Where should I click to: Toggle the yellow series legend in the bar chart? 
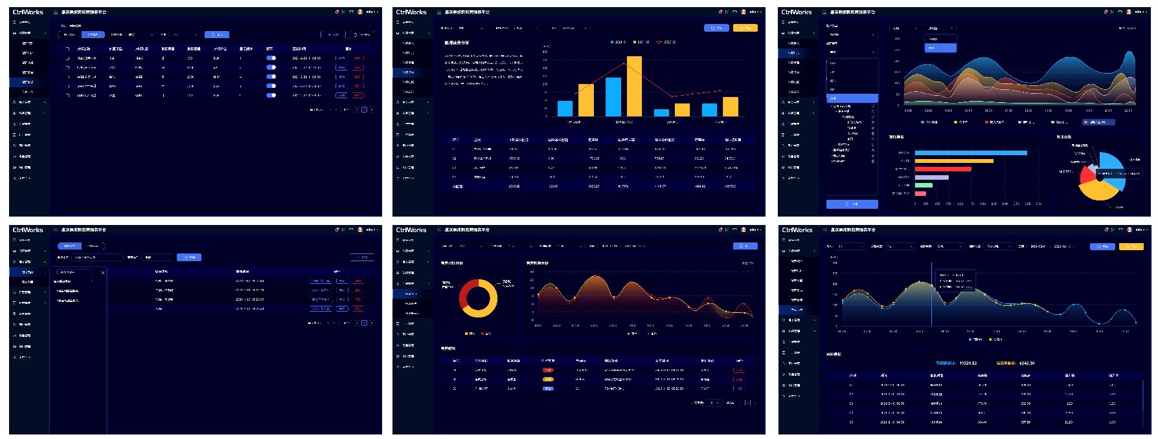pos(641,42)
